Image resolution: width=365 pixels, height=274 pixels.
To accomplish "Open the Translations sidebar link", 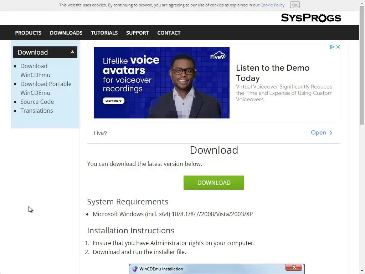I will coord(37,111).
